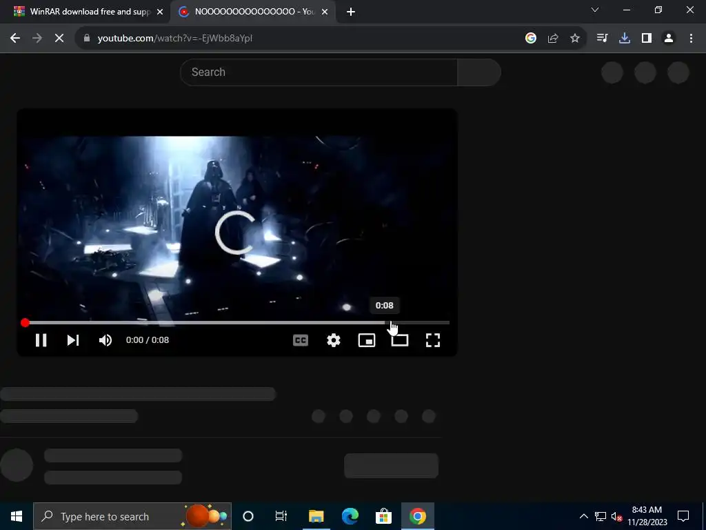Close the WinRAR download tab
This screenshot has width=706, height=530.
(x=160, y=12)
